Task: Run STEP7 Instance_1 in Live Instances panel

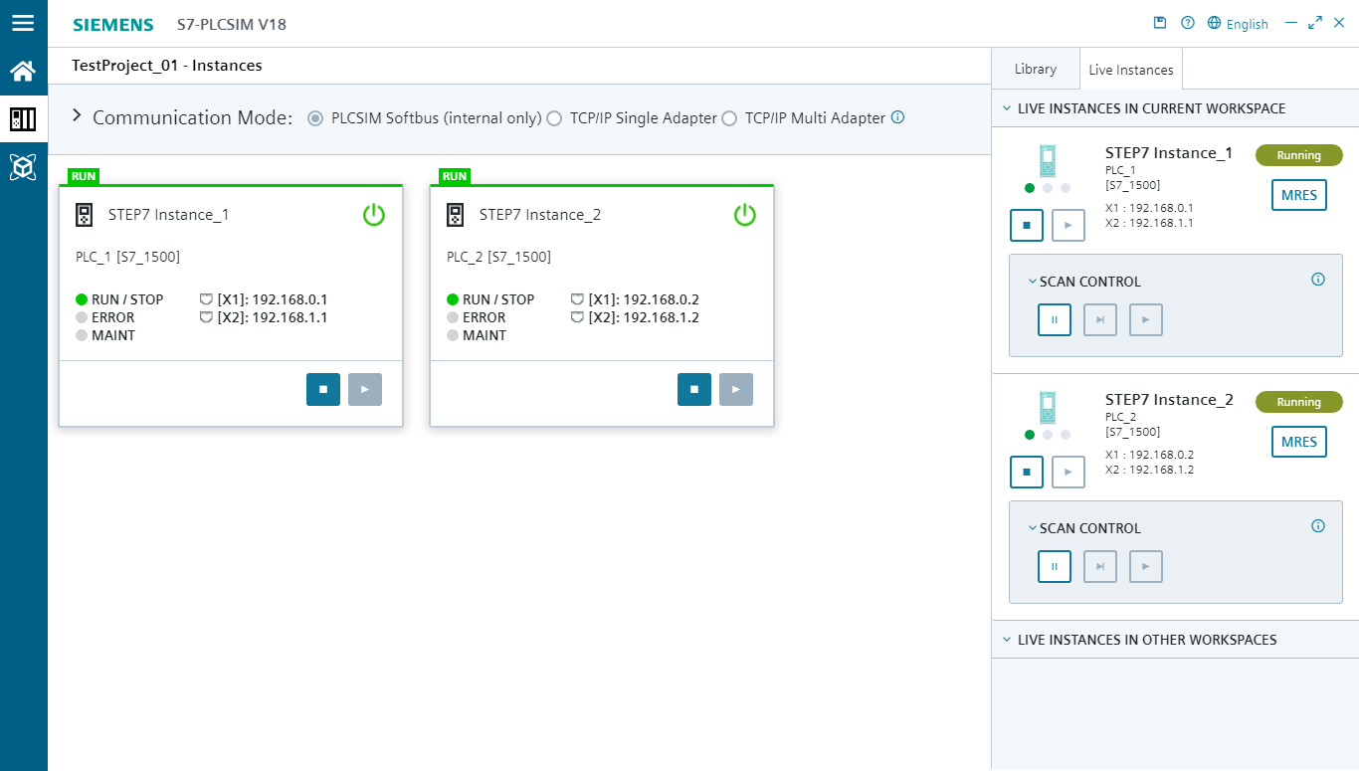Action: (x=1068, y=225)
